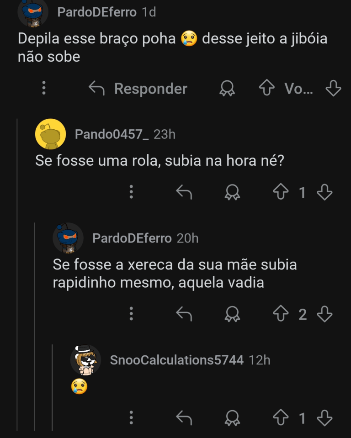Open options menu on Pando0457_ comment
Image resolution: width=351 pixels, height=438 pixels.
click(x=131, y=192)
